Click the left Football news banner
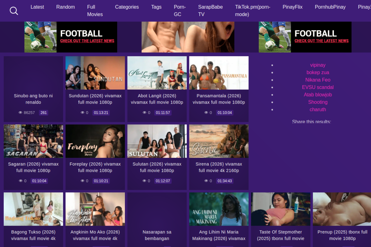This screenshot has height=247, width=371. (71, 37)
